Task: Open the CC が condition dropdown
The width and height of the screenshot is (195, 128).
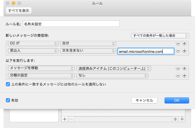Action: click(x=33, y=43)
